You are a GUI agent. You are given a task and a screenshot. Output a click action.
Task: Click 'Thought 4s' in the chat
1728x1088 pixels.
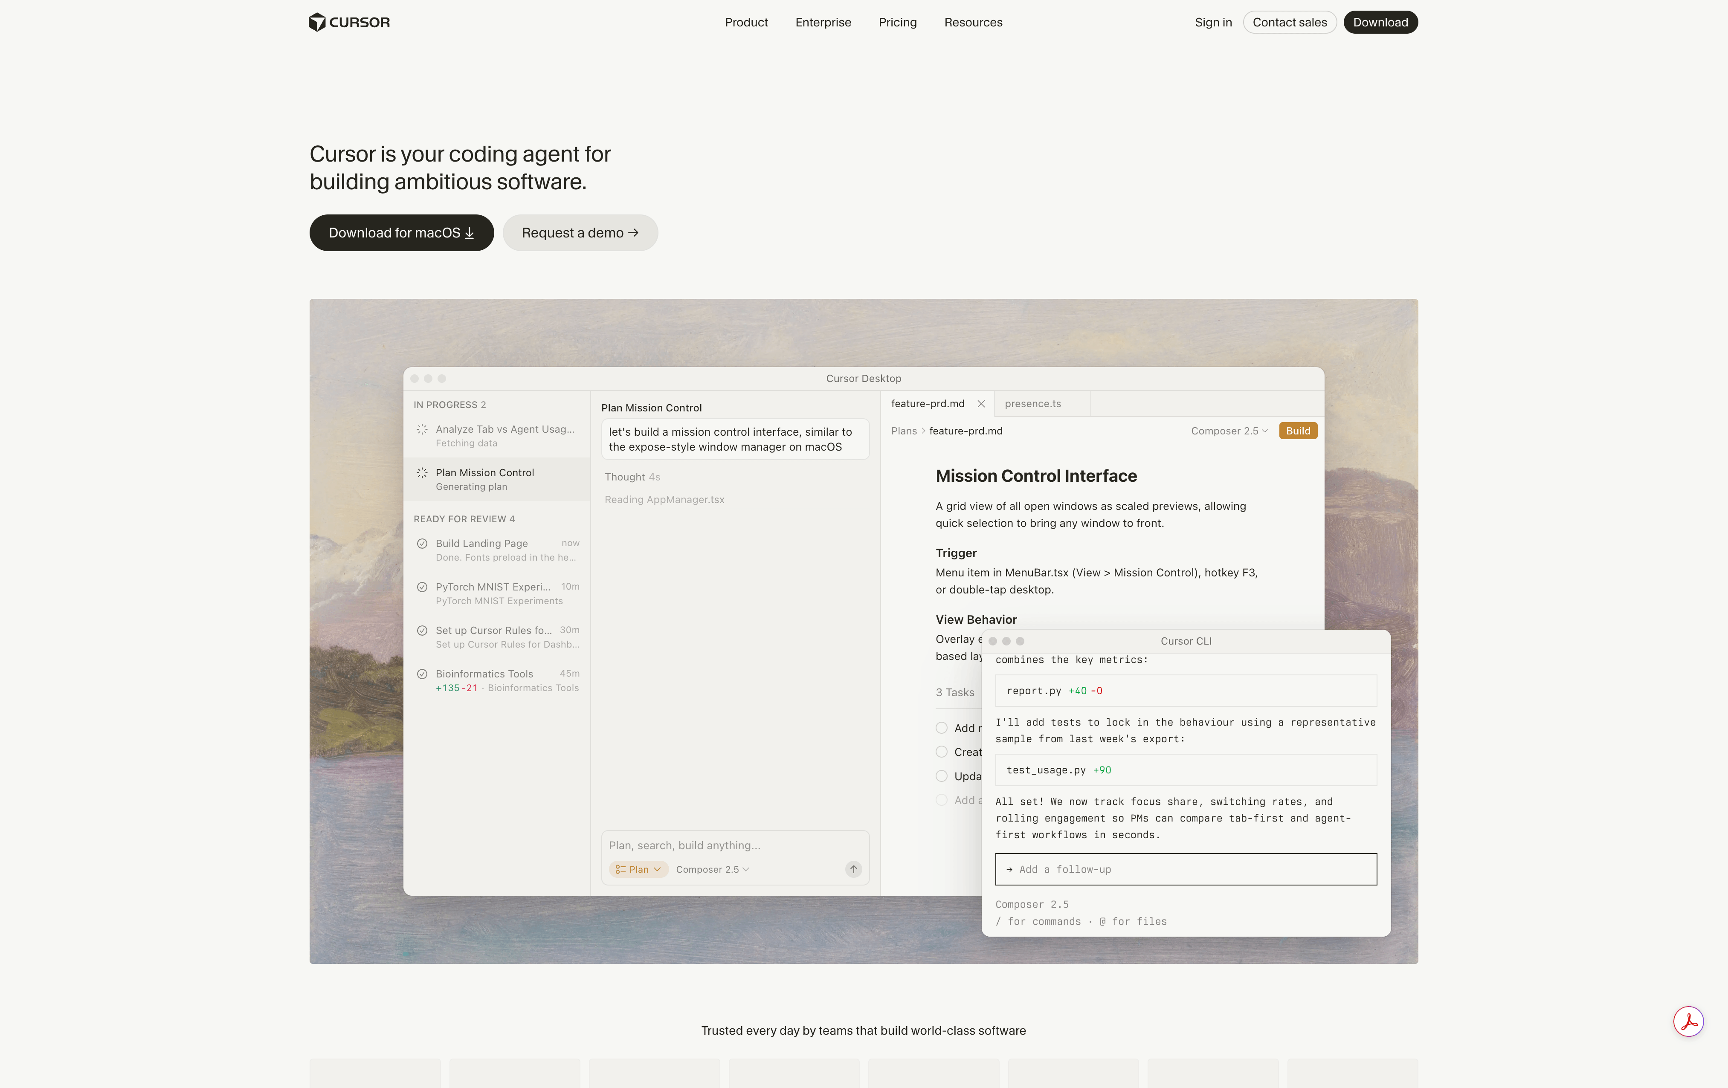point(632,477)
